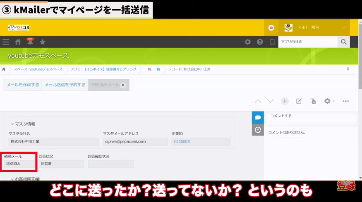The width and height of the screenshot is (362, 202).
Task: Click the email value ogawa@pepacomi.com
Action: click(135, 141)
